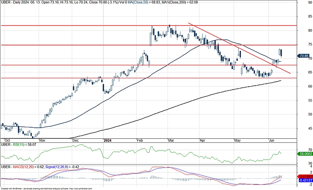
Task: Click the 65 price axis label
Action: (310, 72)
